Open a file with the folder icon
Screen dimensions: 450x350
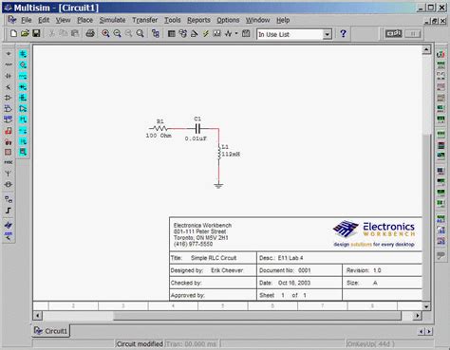[25, 33]
